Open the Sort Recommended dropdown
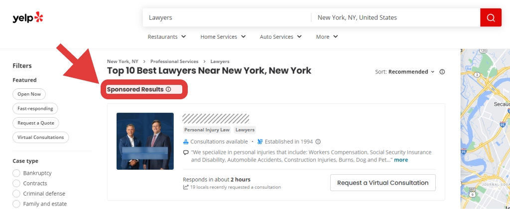The image size is (510, 209). point(405,72)
